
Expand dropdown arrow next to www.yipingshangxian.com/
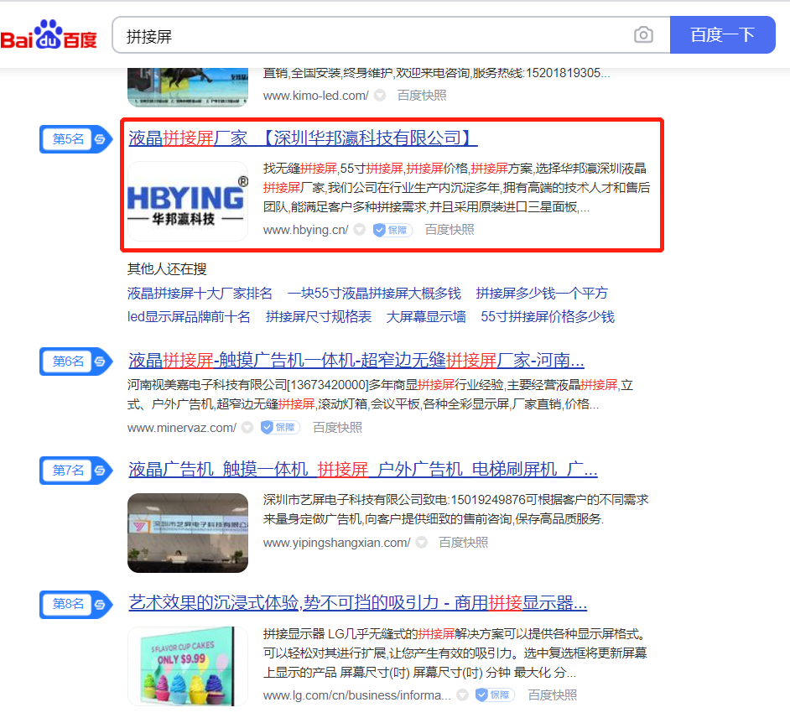(x=422, y=543)
